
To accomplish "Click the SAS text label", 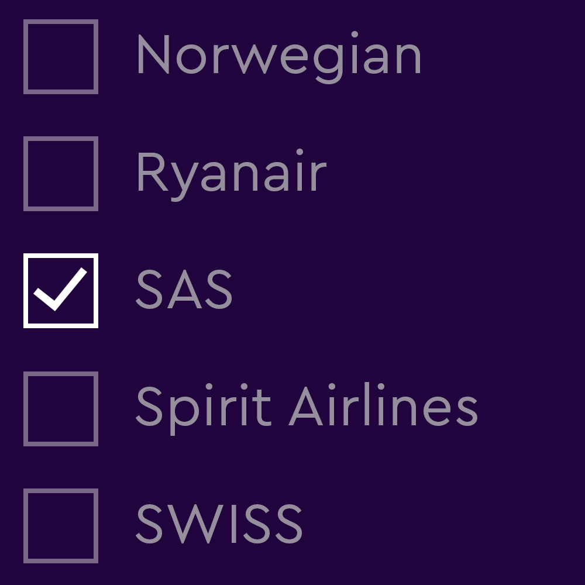I will click(184, 291).
